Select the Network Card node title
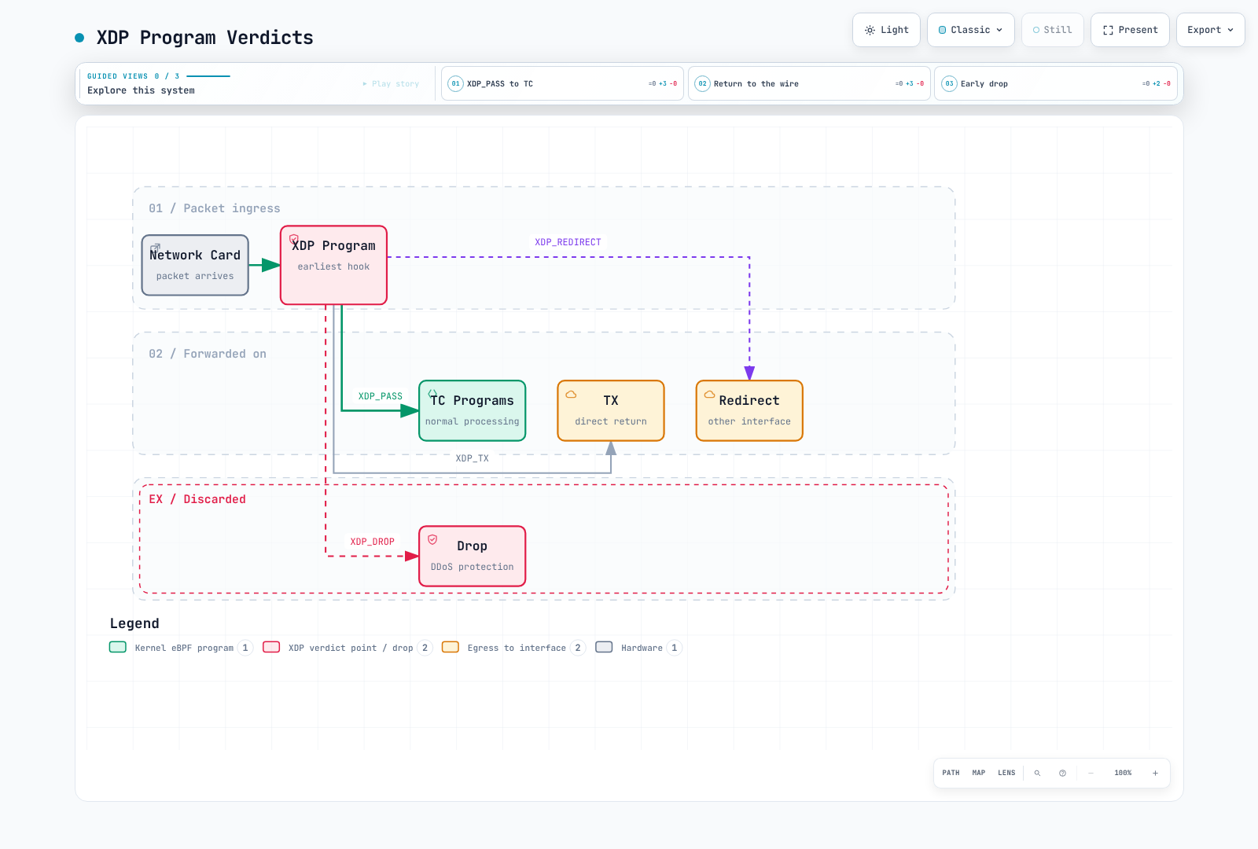The height and width of the screenshot is (849, 1258). tap(195, 255)
